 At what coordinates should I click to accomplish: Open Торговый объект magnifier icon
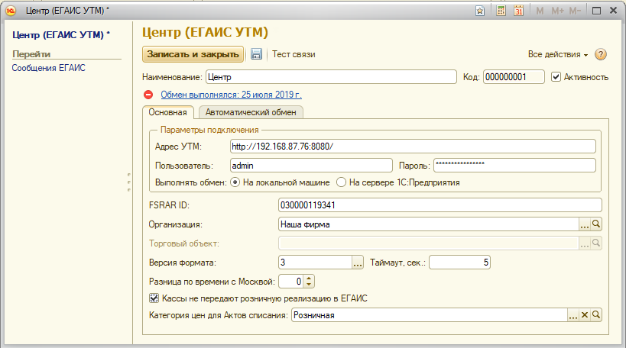click(x=596, y=243)
